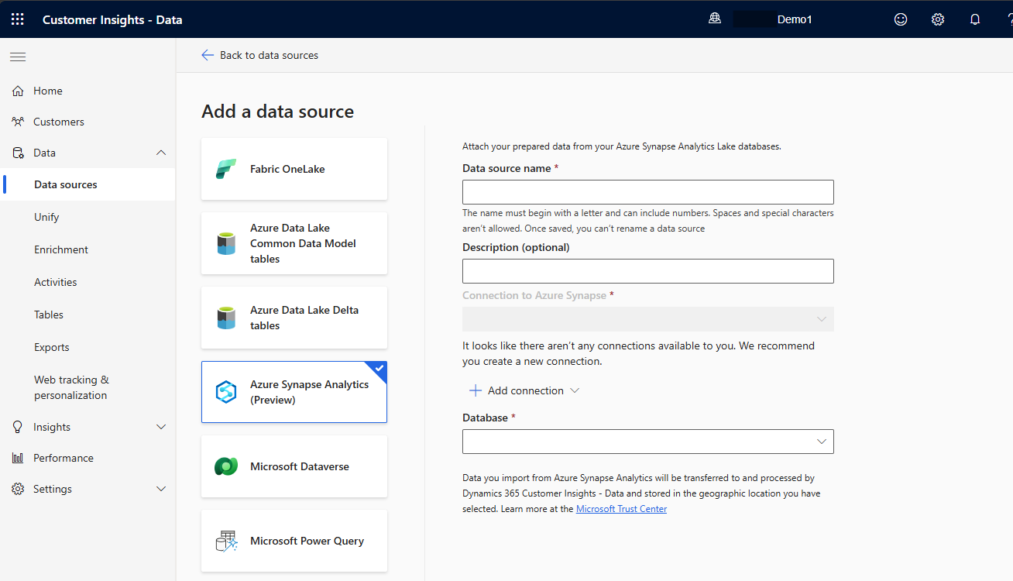1013x581 pixels.
Task: Click the environment picker icon beside Demo1
Action: (715, 19)
